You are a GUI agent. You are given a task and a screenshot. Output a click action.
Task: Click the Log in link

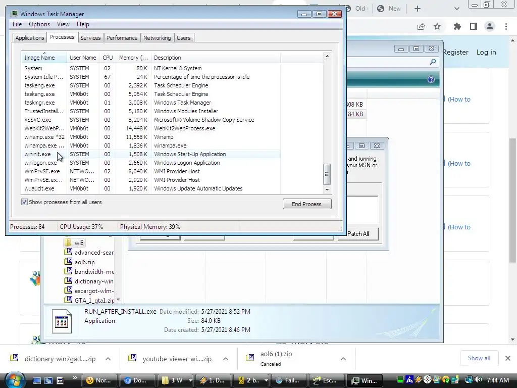pyautogui.click(x=486, y=52)
